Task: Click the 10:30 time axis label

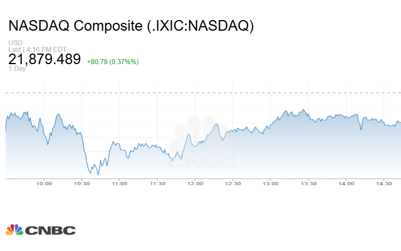Action: pos(82,184)
